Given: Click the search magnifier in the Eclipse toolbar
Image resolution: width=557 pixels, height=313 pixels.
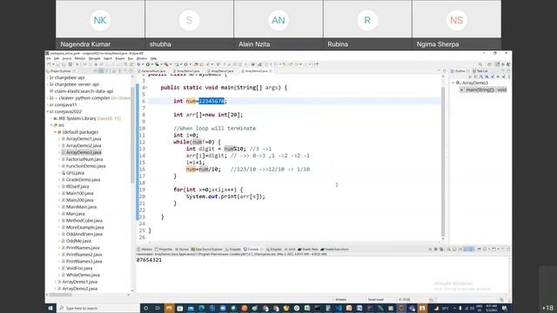Looking at the screenshot, I should 480,64.
